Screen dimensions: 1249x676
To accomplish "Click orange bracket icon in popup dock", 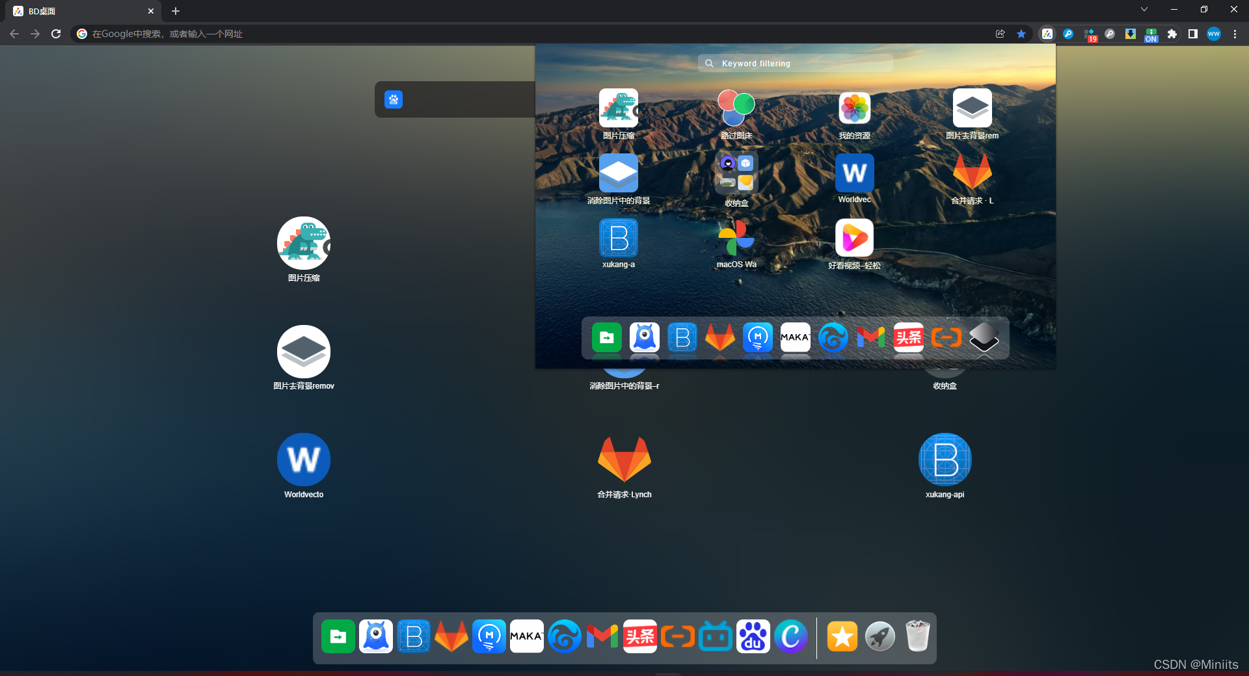I will tap(947, 337).
